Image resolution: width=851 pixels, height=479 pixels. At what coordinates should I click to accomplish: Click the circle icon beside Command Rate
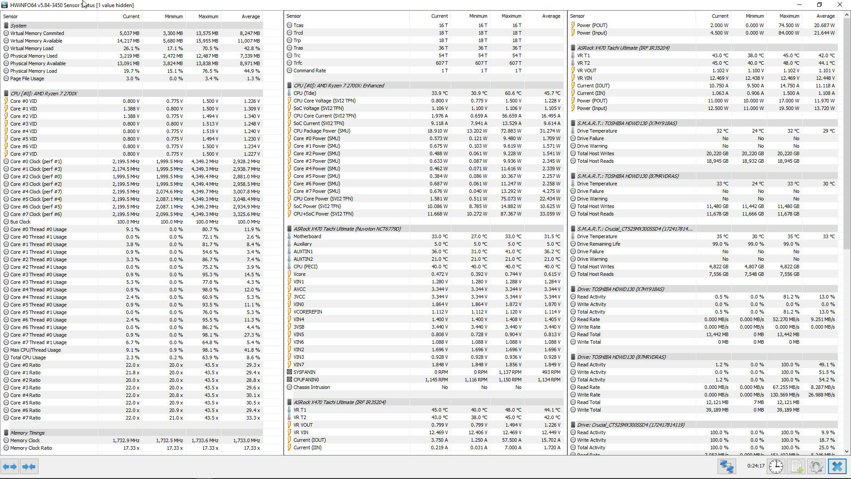pos(289,71)
